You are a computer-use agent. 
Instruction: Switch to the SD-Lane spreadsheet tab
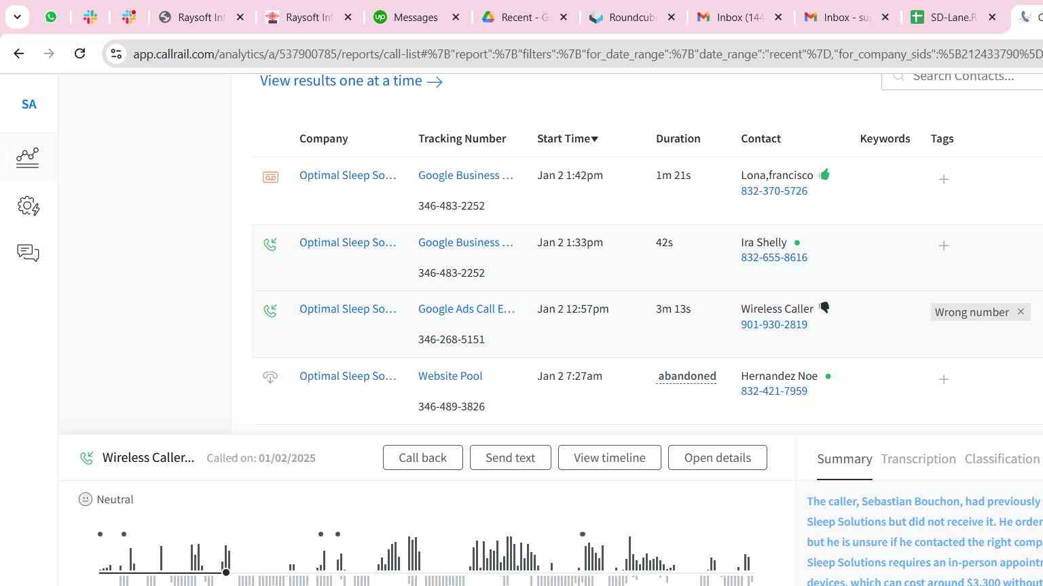pos(953,17)
